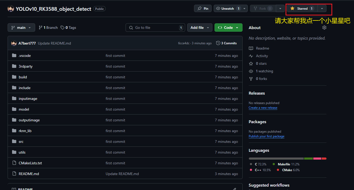Click the src folder icon
This screenshot has width=354, height=190.
(x=14, y=142)
